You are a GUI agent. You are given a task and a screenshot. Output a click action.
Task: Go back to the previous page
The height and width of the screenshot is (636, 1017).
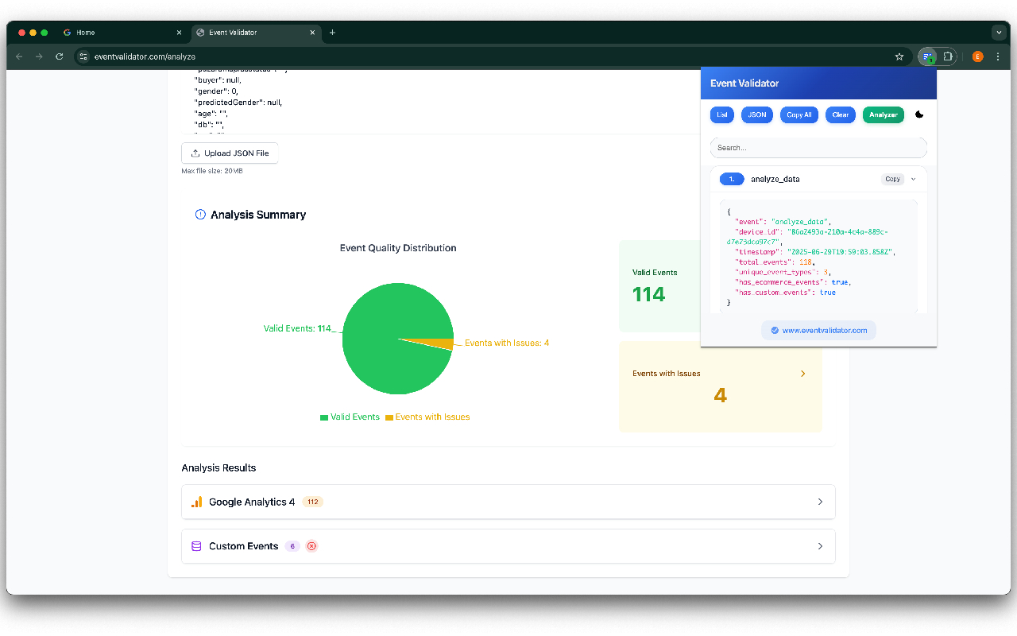pos(19,56)
